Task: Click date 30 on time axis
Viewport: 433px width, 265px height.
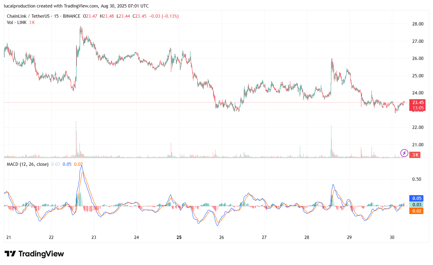Action: (392, 237)
